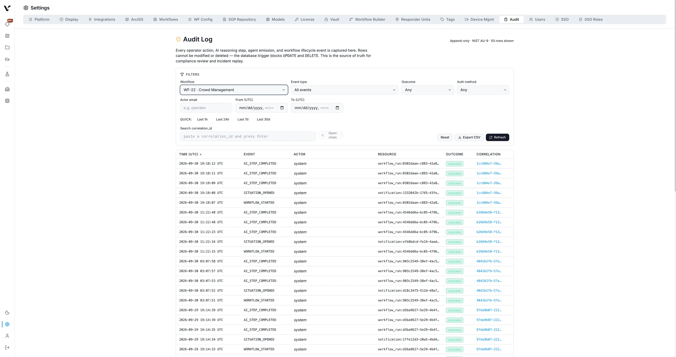Click success badge on 19:14:33 row
This screenshot has height=357, width=676.
click(x=454, y=349)
